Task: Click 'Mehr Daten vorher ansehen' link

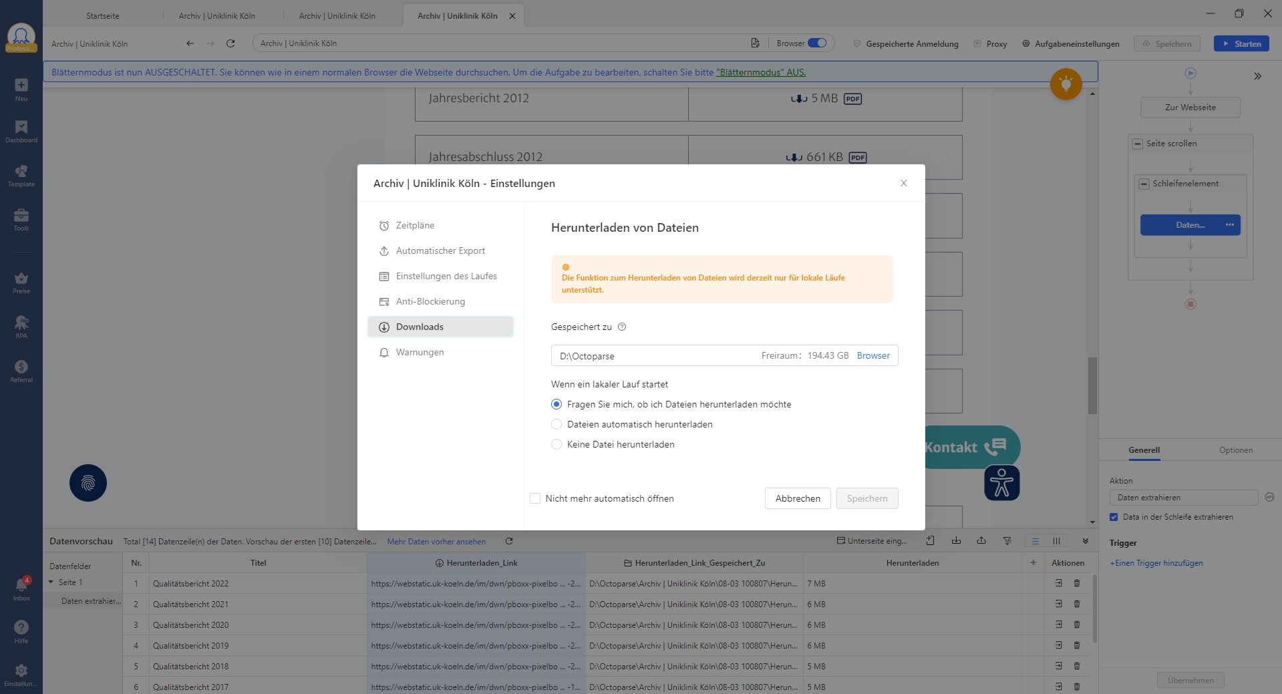Action: [436, 542]
